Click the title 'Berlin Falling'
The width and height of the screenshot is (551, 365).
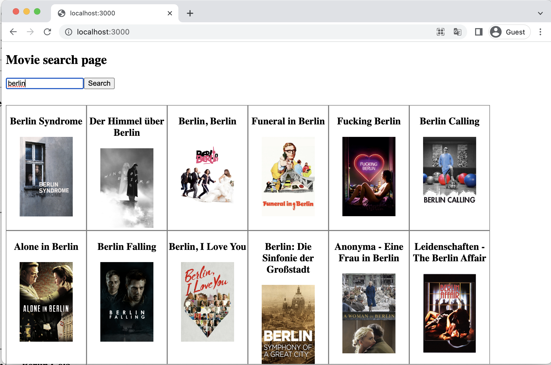[127, 247]
